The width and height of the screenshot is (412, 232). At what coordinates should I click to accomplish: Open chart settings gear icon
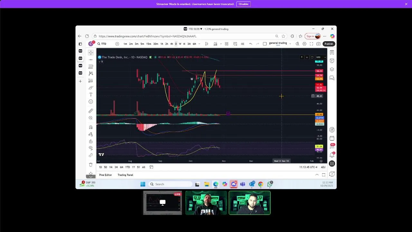(304, 44)
